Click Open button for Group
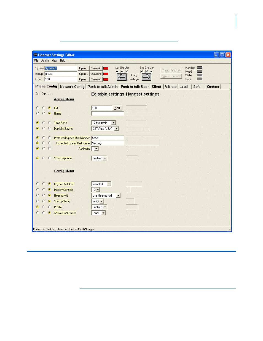 [84, 74]
